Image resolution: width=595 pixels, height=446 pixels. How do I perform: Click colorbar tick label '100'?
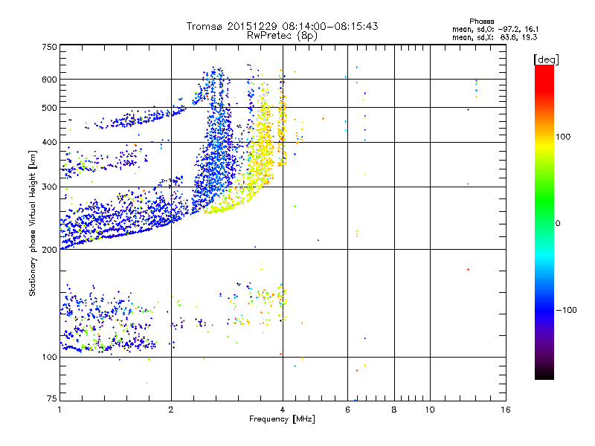pos(563,137)
